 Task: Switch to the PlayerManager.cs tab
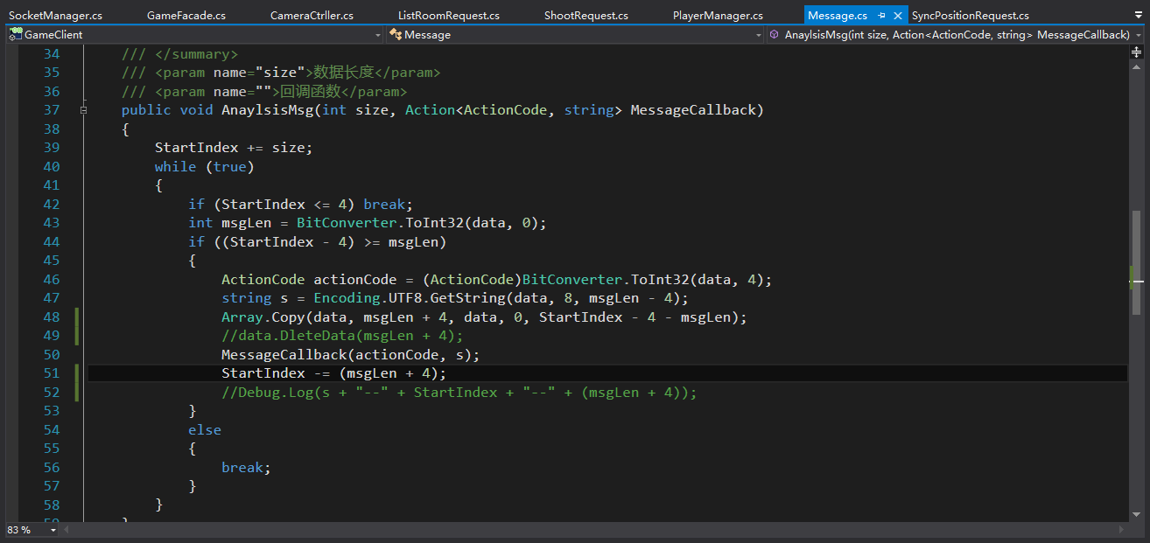718,16
